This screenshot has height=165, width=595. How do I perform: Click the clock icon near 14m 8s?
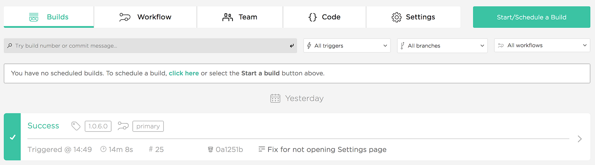(x=103, y=149)
